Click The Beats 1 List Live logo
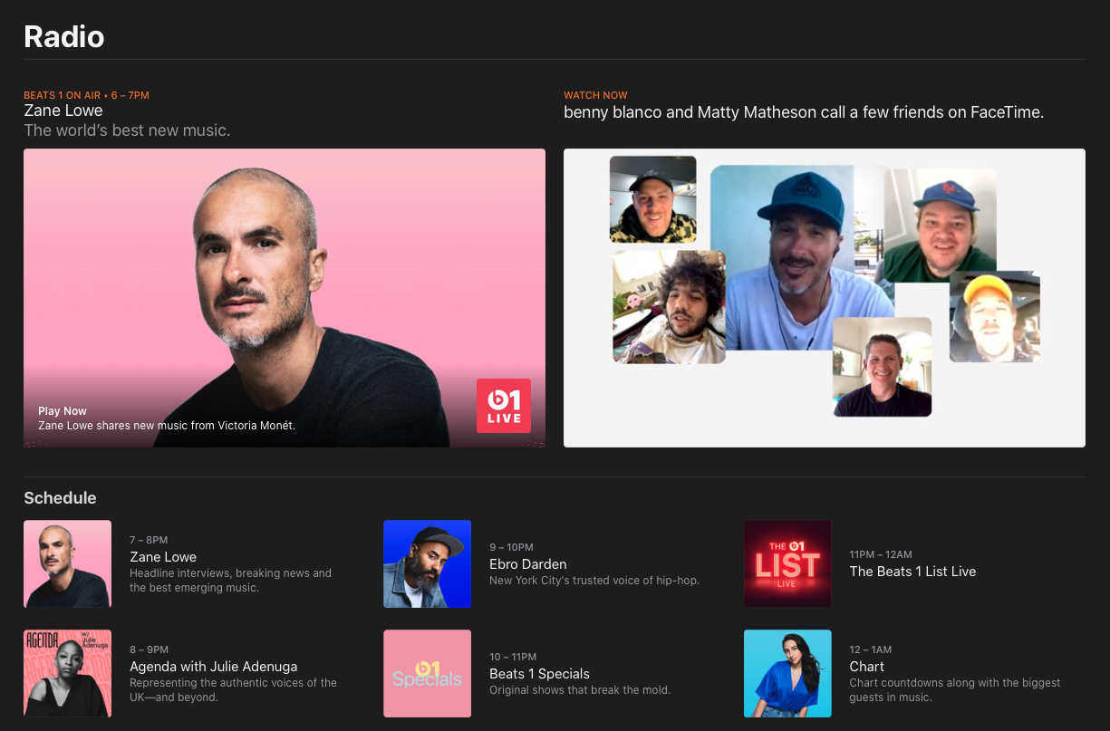This screenshot has width=1110, height=731. pos(787,563)
